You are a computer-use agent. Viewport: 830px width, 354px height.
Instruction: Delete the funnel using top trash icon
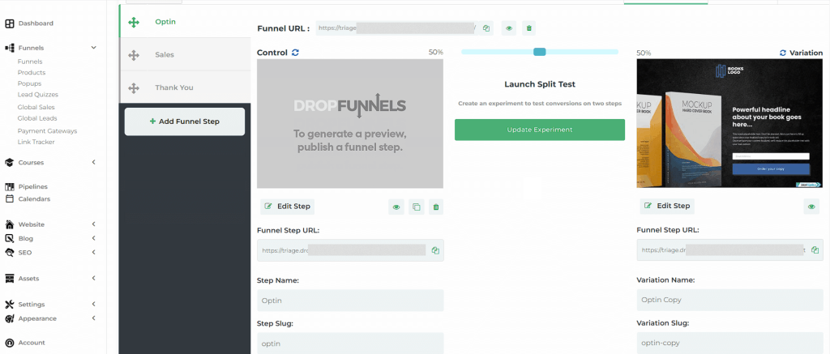pos(528,28)
